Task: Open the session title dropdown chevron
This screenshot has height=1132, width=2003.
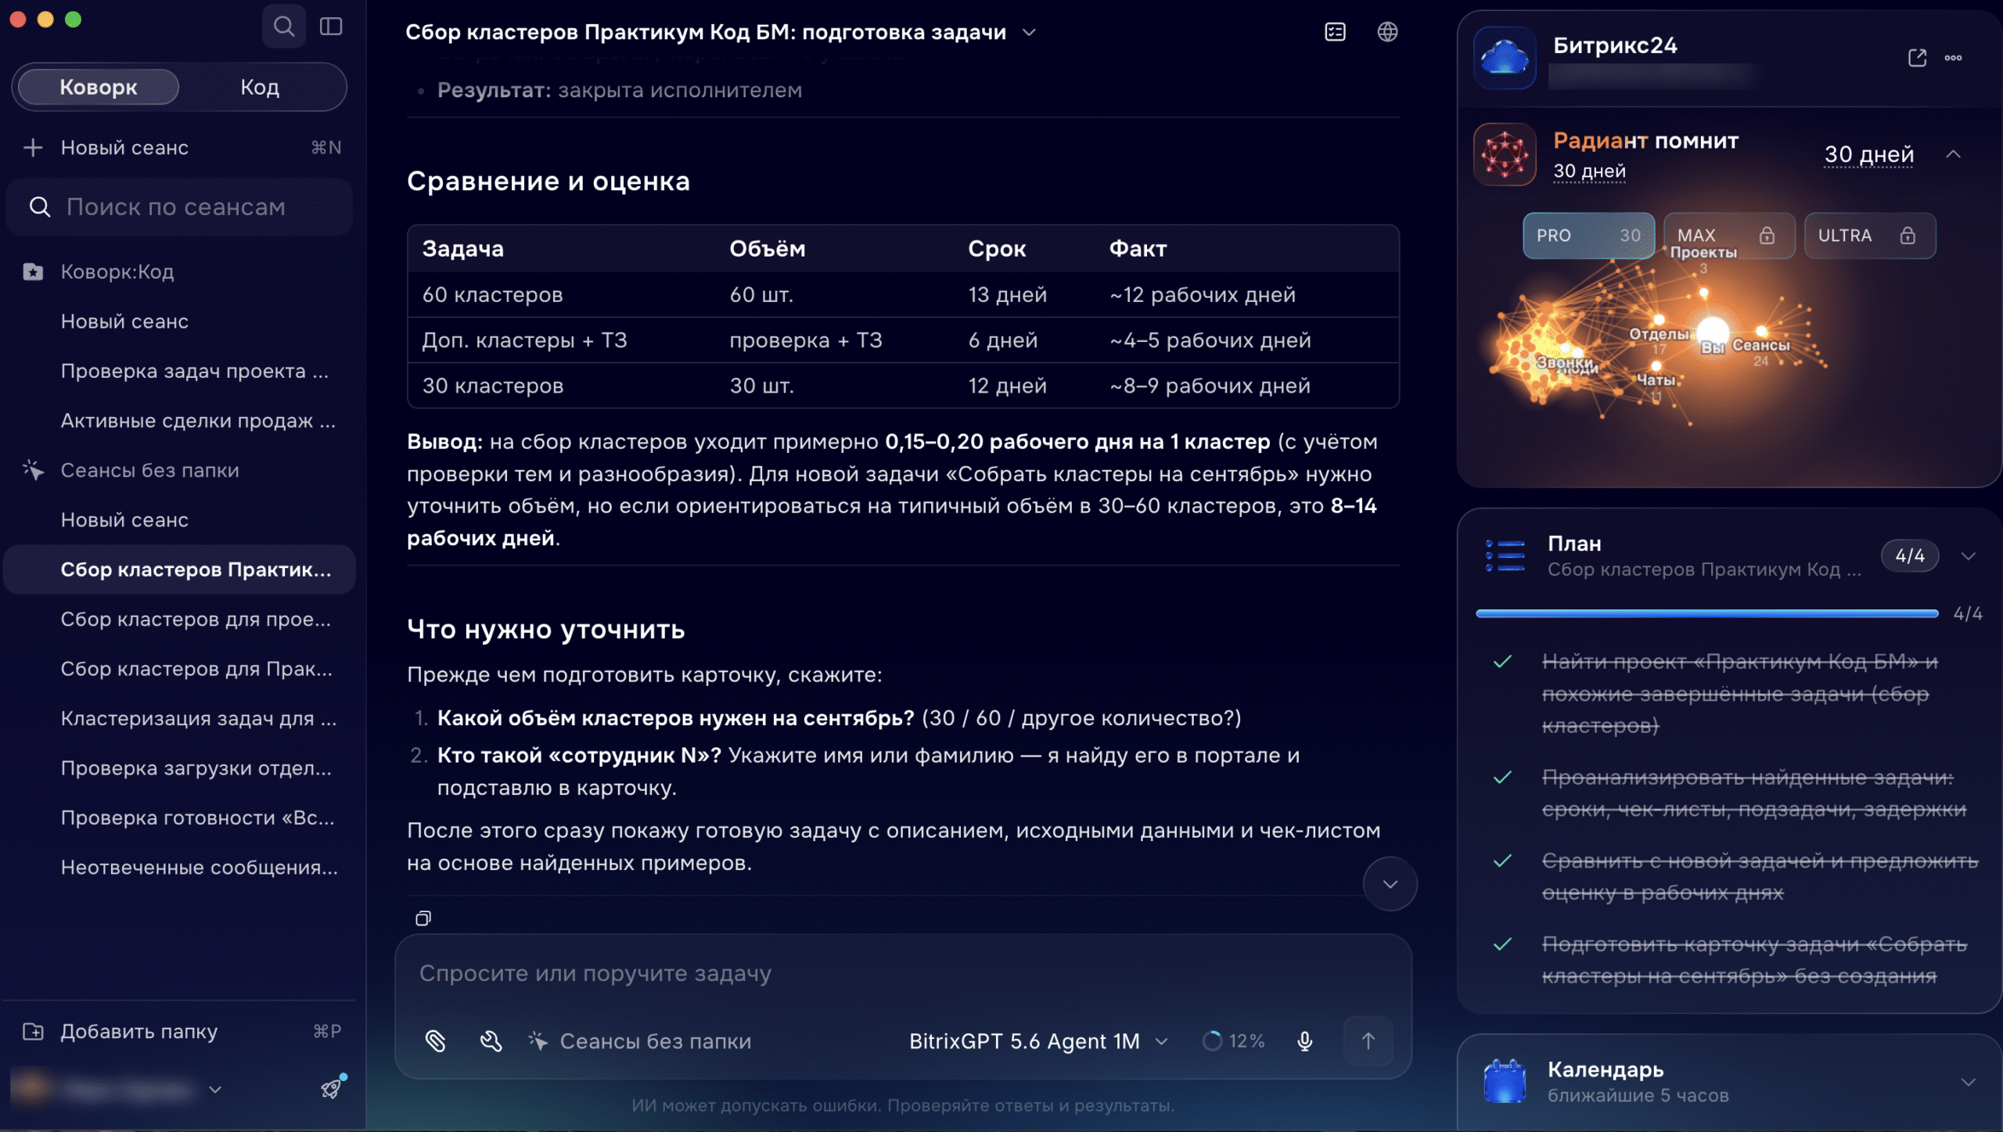Action: (1029, 32)
